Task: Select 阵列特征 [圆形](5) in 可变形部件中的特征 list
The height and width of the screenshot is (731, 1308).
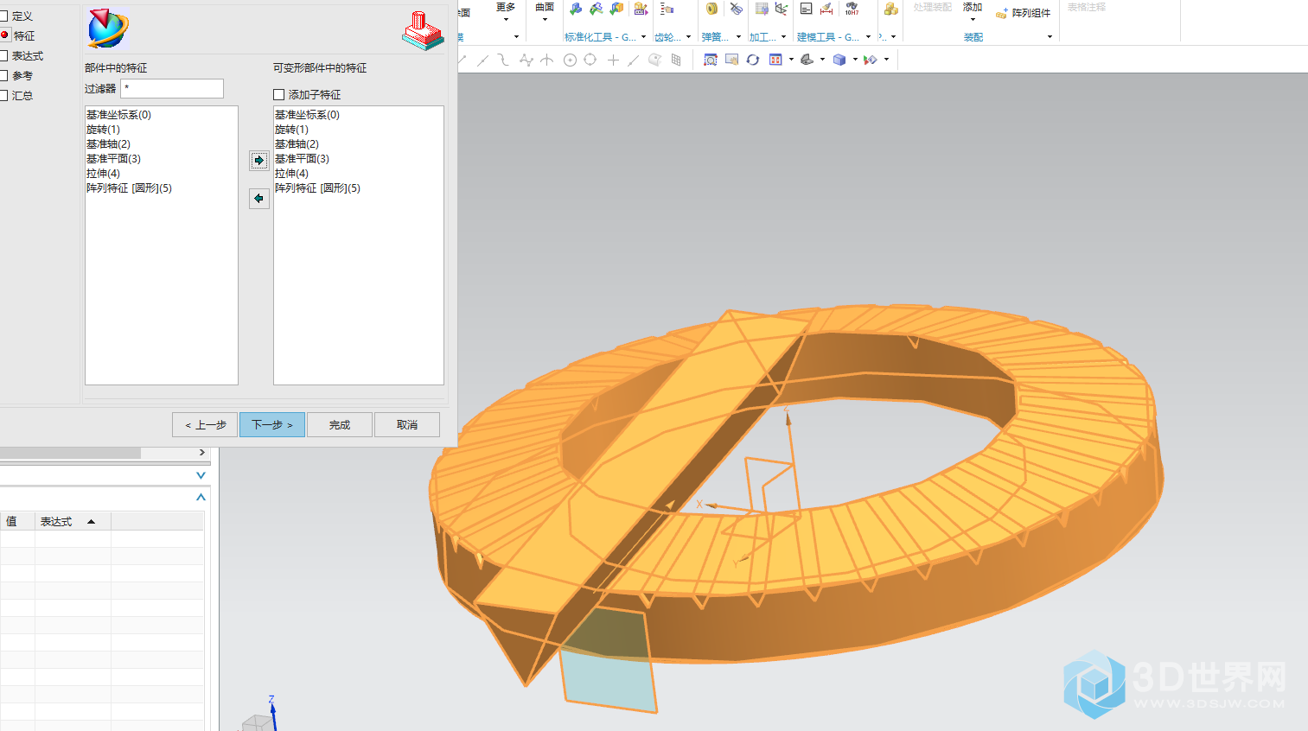Action: (317, 188)
